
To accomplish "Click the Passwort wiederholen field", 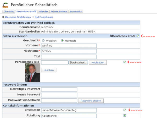I will 59,100.
